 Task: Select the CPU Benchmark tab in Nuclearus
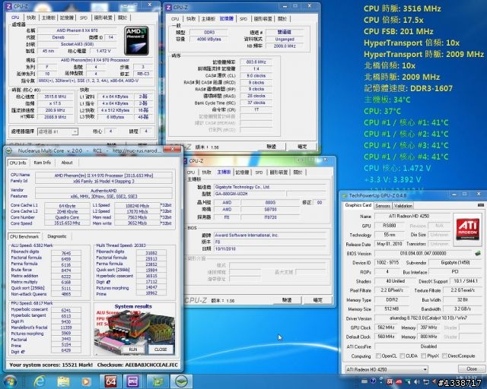pyautogui.click(x=24, y=236)
